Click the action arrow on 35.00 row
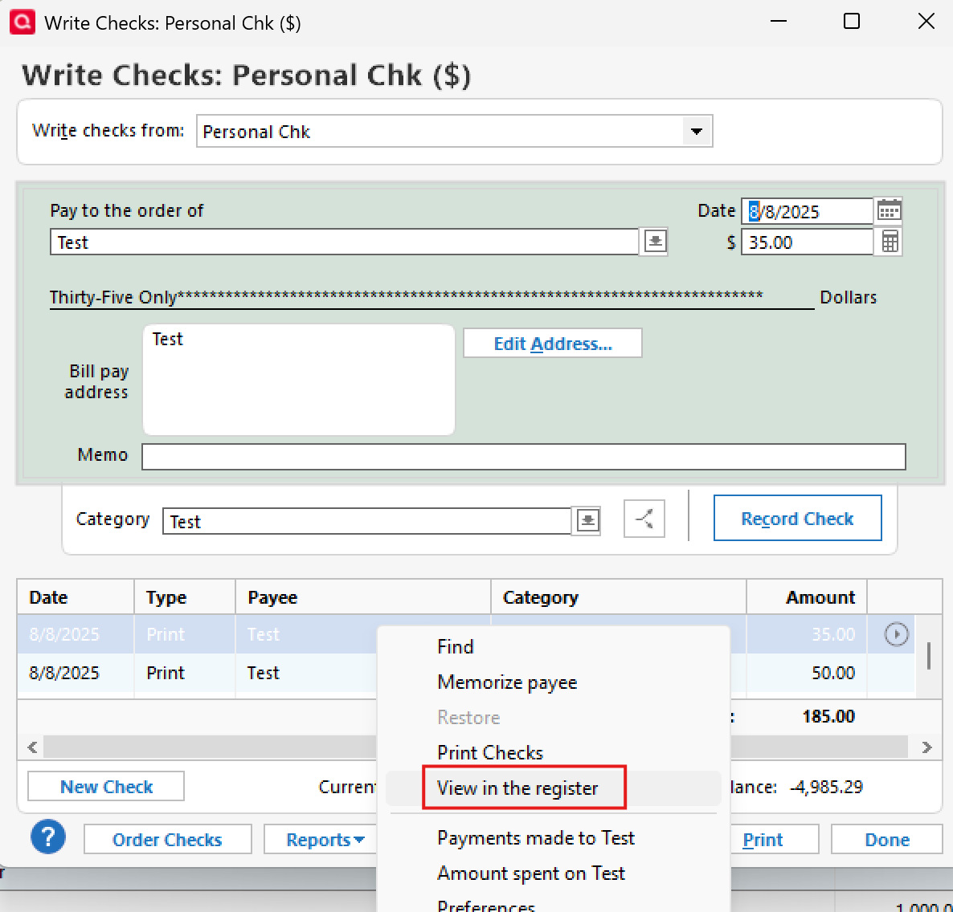953x912 pixels. [896, 634]
